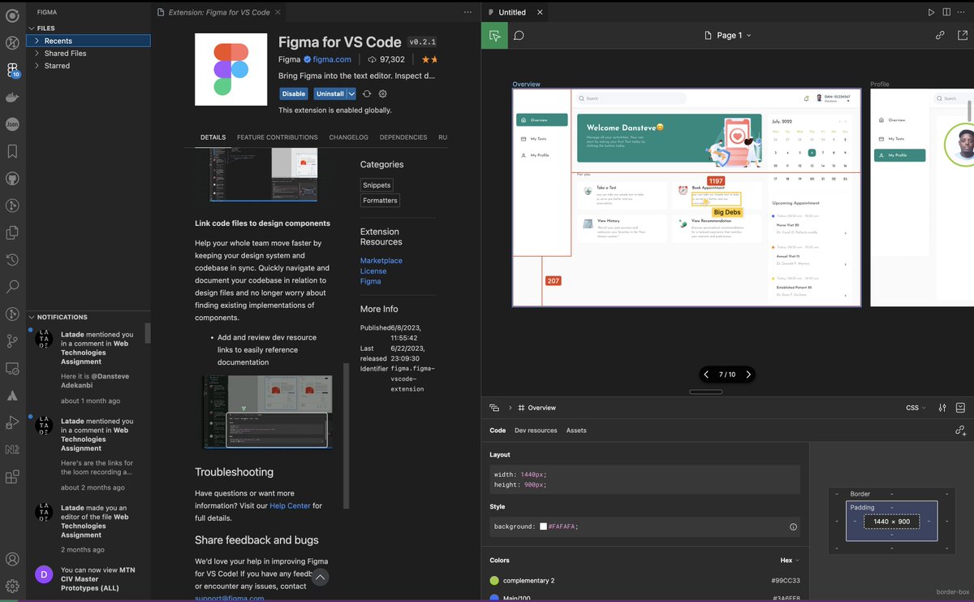Open the Assets tab
This screenshot has width=974, height=602.
point(576,431)
